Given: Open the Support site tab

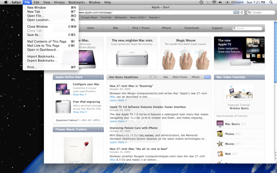Looking at the screenshot, I should pos(217,28).
